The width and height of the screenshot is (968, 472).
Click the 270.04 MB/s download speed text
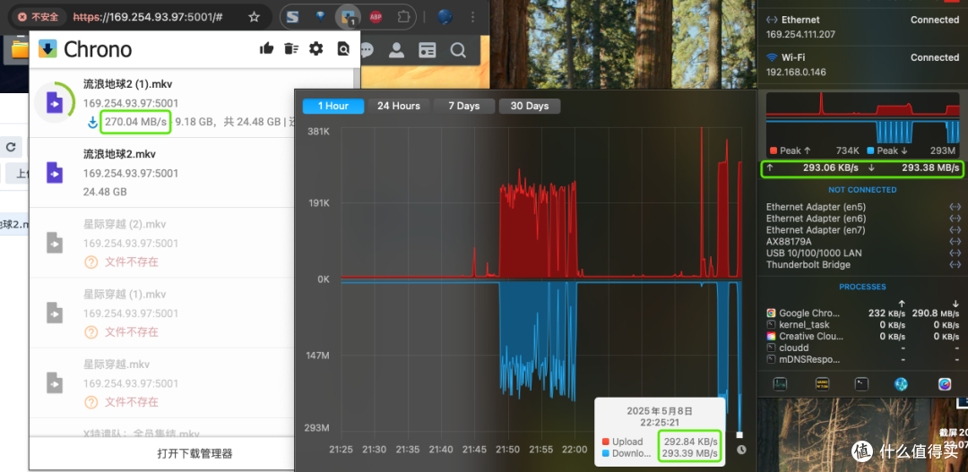pyautogui.click(x=134, y=122)
